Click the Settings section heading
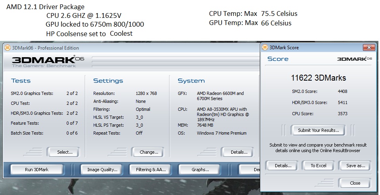 click(108, 81)
